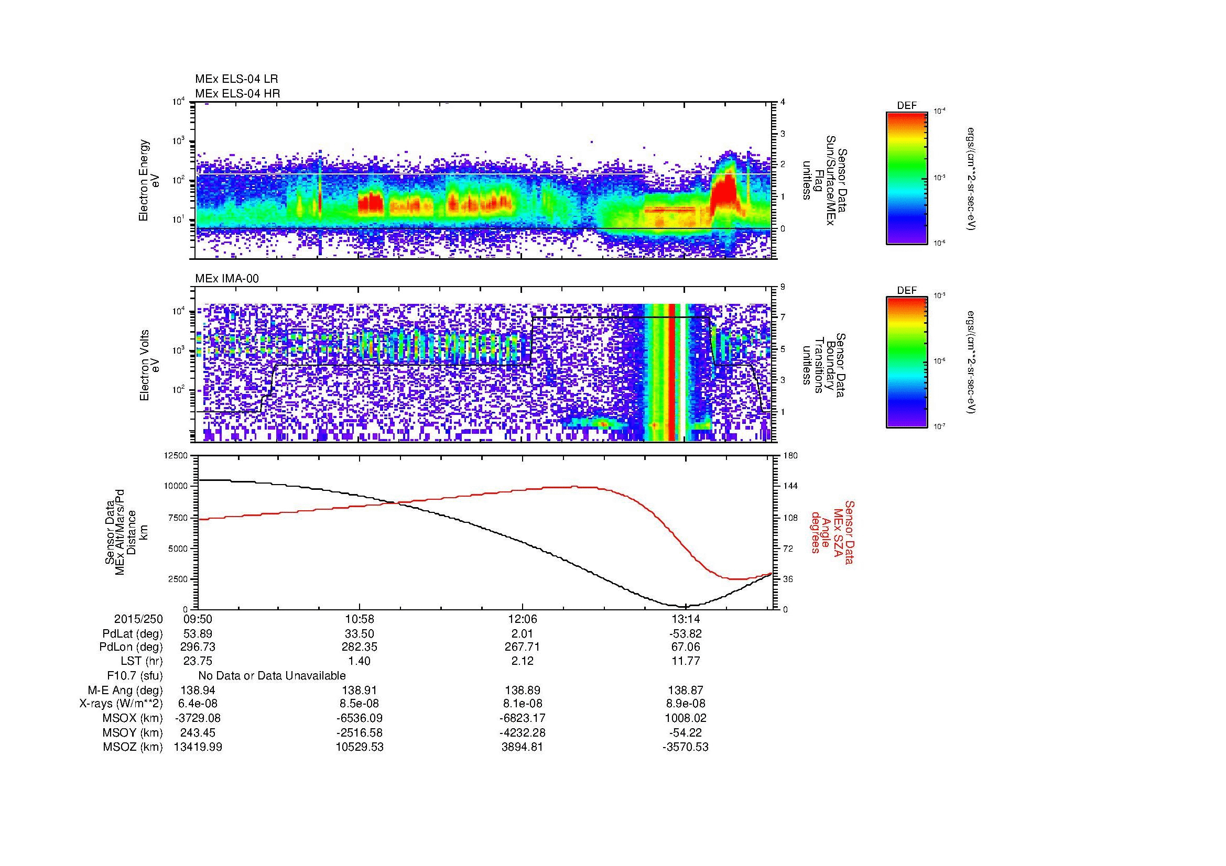Screen dimensions: 1226x866
Task: Click the time tick '10:58'
Action: (x=360, y=619)
